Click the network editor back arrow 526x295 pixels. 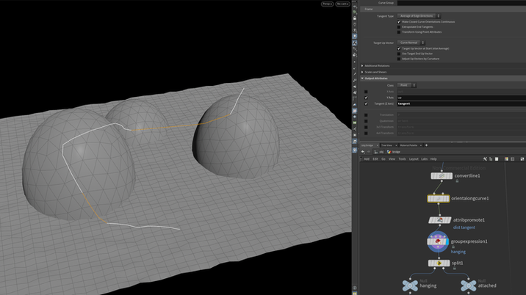[x=364, y=152]
